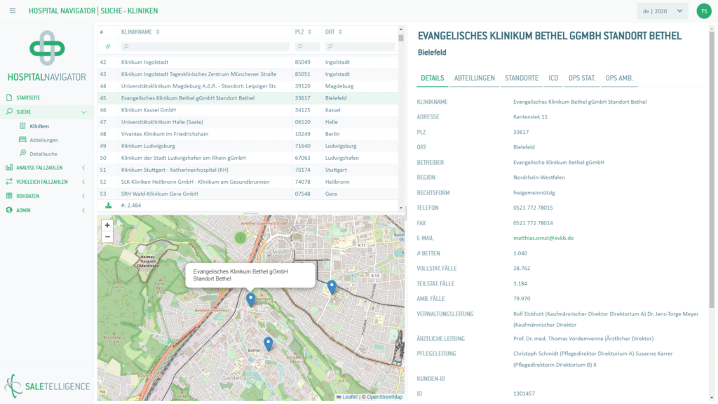Image resolution: width=718 pixels, height=404 pixels.
Task: Open the hamburger menu in the header
Action: click(13, 11)
